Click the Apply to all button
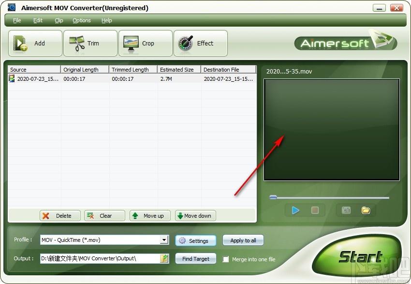The width and height of the screenshot is (411, 284). pyautogui.click(x=243, y=240)
